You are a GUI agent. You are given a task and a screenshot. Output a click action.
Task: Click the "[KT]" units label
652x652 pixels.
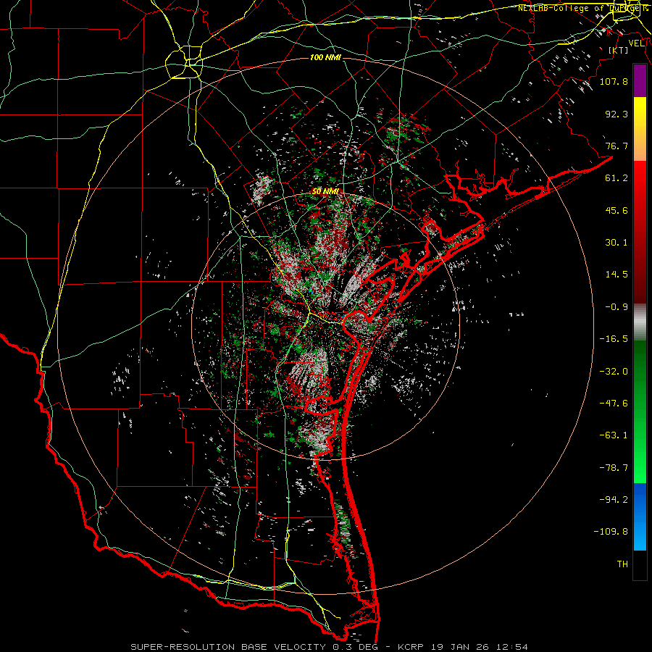click(x=619, y=50)
